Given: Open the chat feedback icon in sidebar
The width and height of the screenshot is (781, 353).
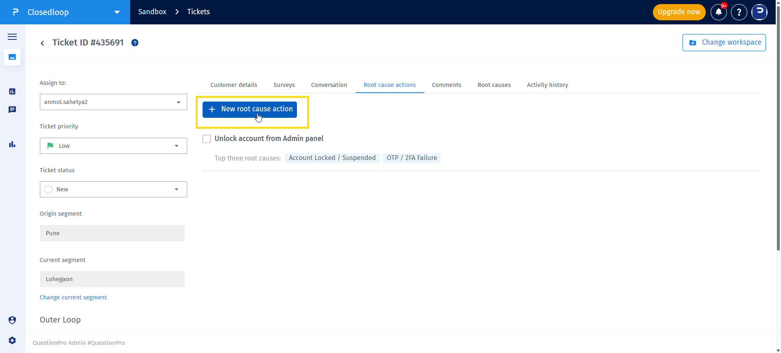Looking at the screenshot, I should click(x=12, y=110).
